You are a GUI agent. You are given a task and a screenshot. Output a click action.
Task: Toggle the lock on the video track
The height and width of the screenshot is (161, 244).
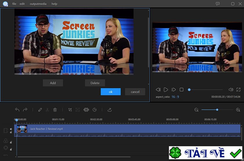[11, 132]
